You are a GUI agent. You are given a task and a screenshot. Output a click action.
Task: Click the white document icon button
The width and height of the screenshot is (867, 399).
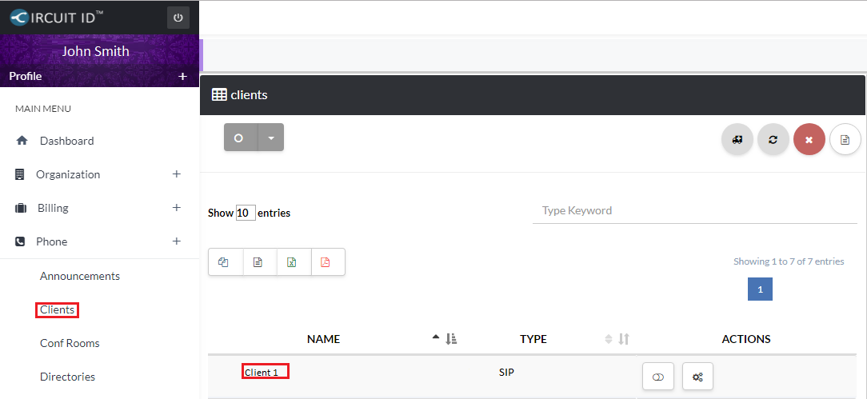[x=845, y=139]
